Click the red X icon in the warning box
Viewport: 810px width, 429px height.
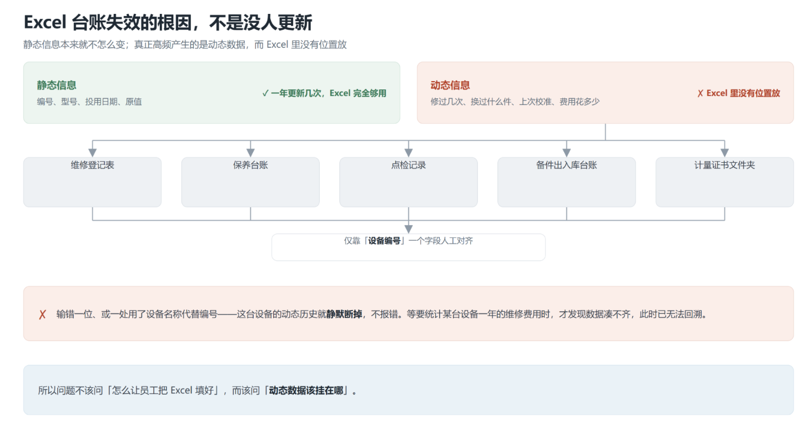pyautogui.click(x=42, y=314)
